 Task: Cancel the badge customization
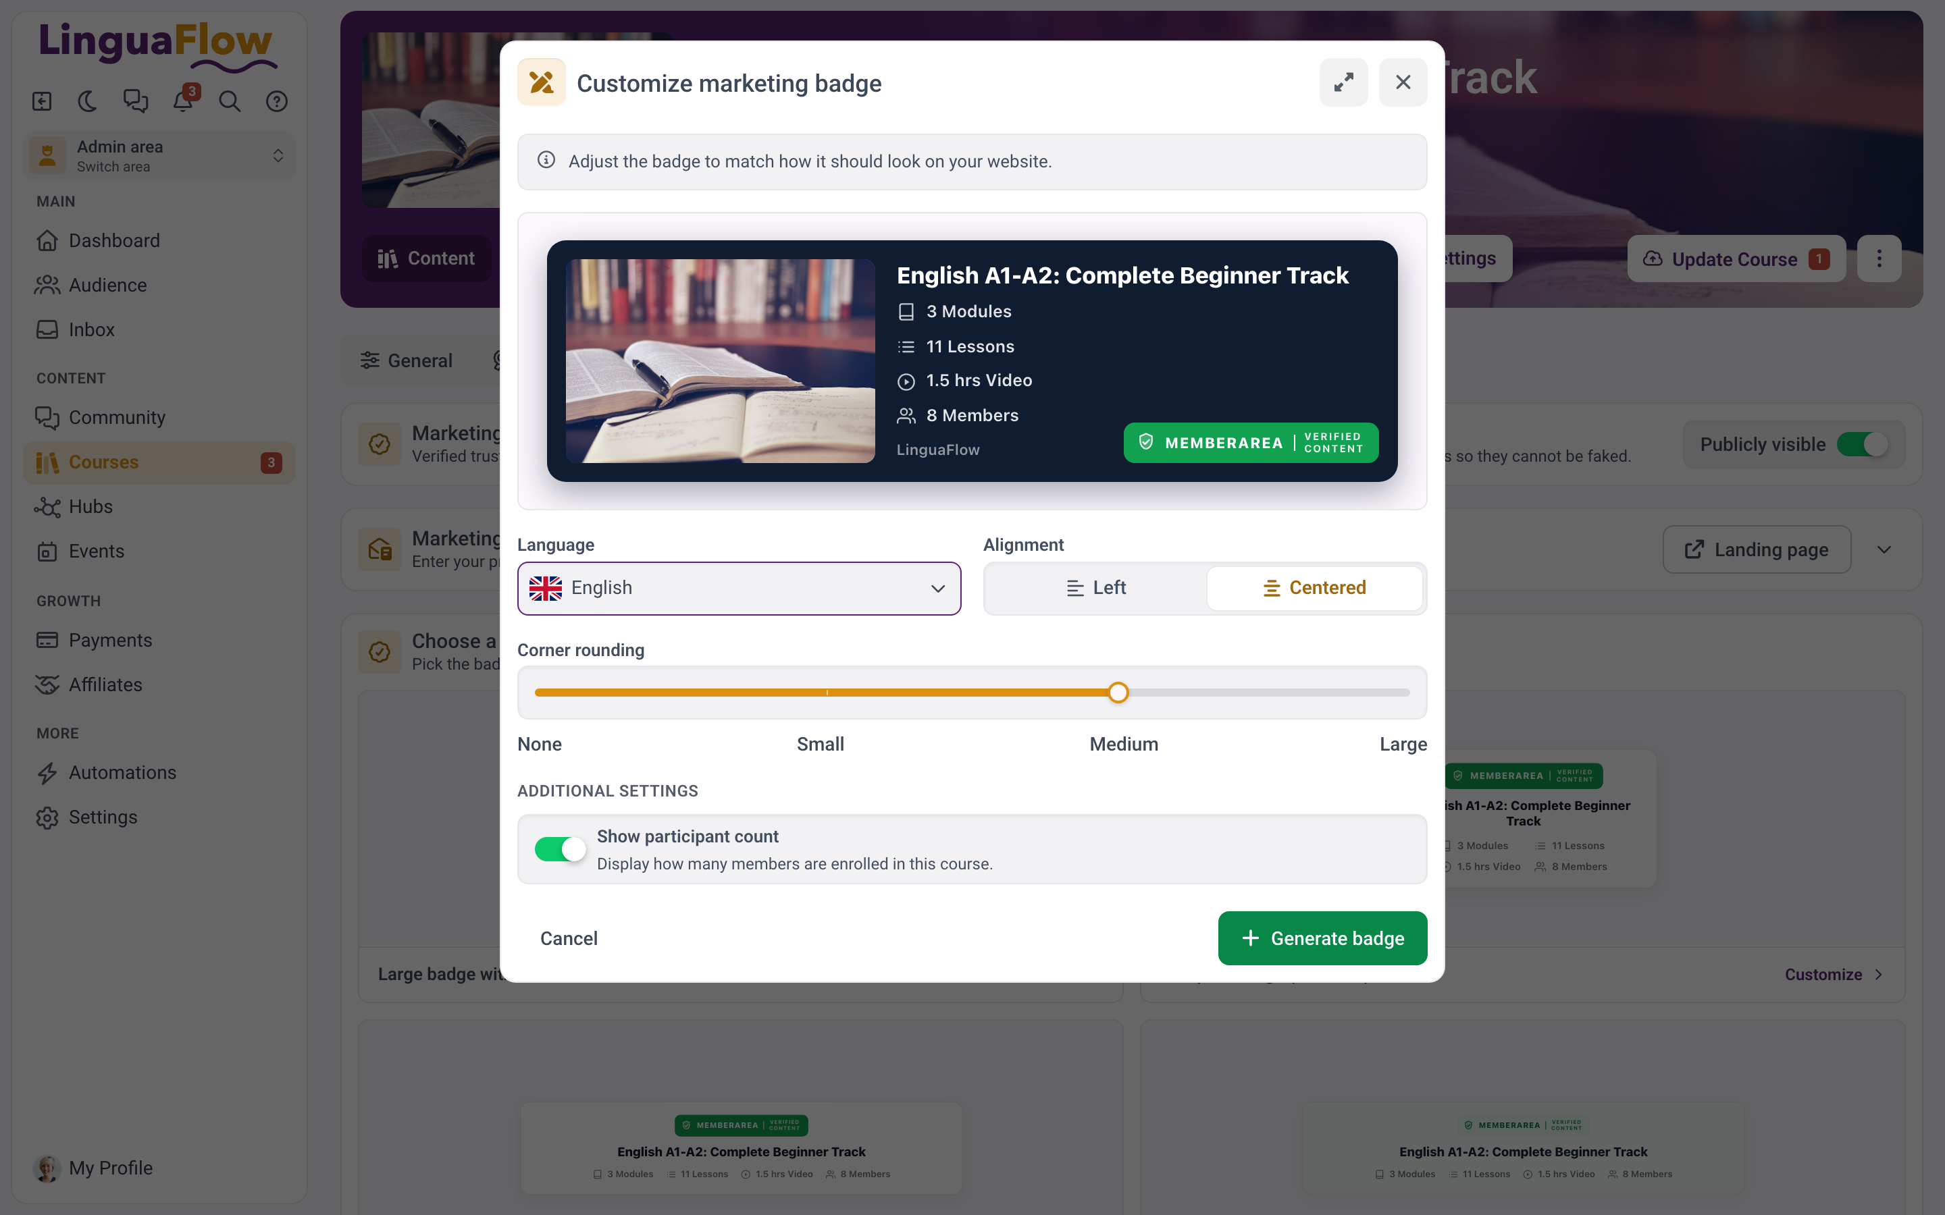point(568,938)
